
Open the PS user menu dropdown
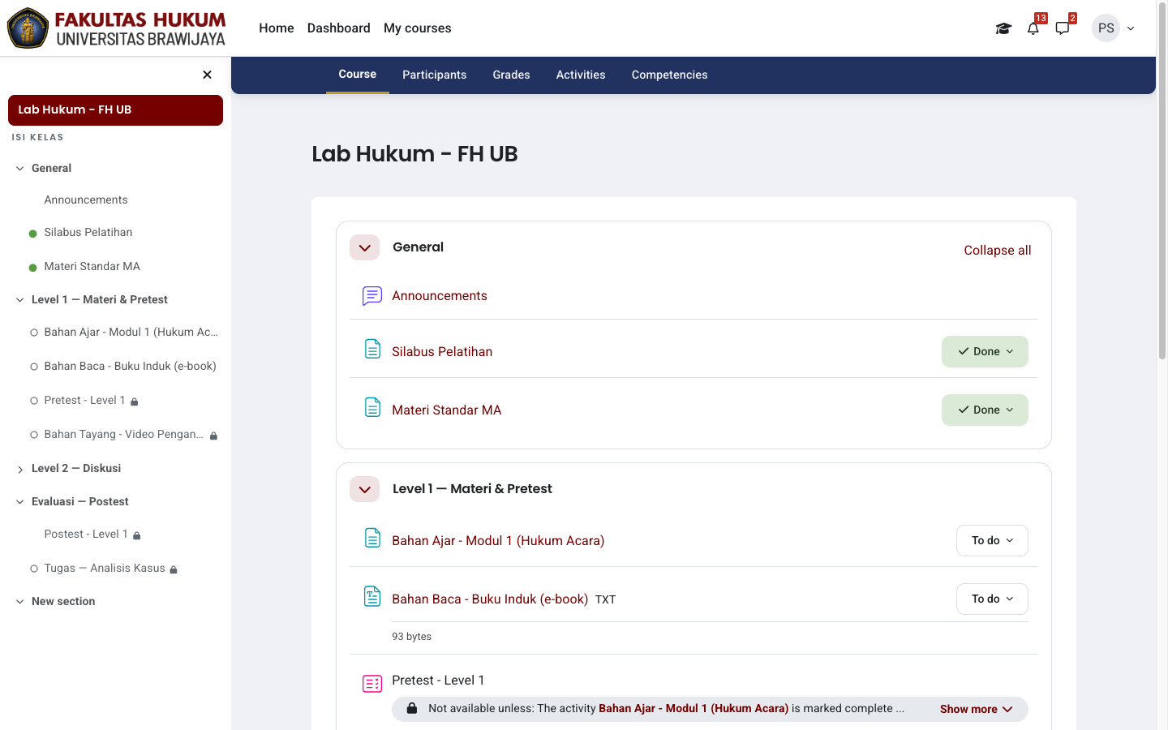[x=1114, y=28]
